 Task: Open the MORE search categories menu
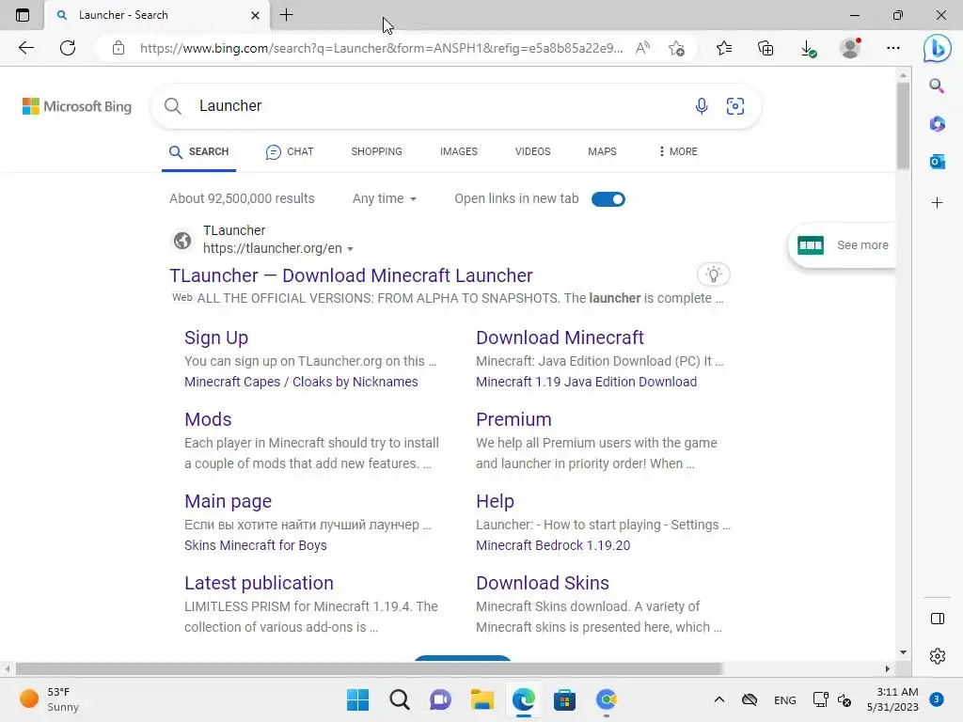click(678, 151)
